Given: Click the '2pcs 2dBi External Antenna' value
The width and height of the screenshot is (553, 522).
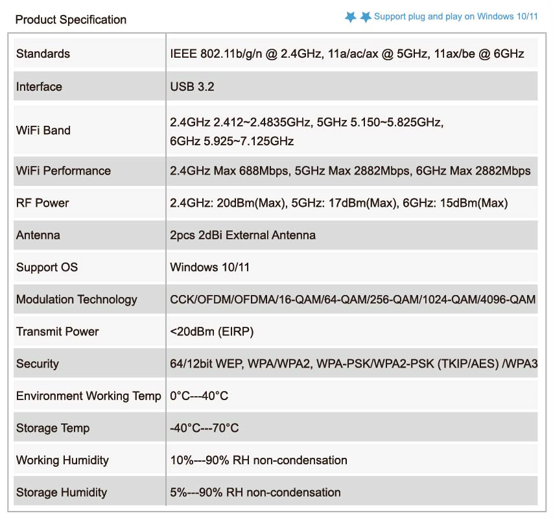Looking at the screenshot, I should (242, 235).
